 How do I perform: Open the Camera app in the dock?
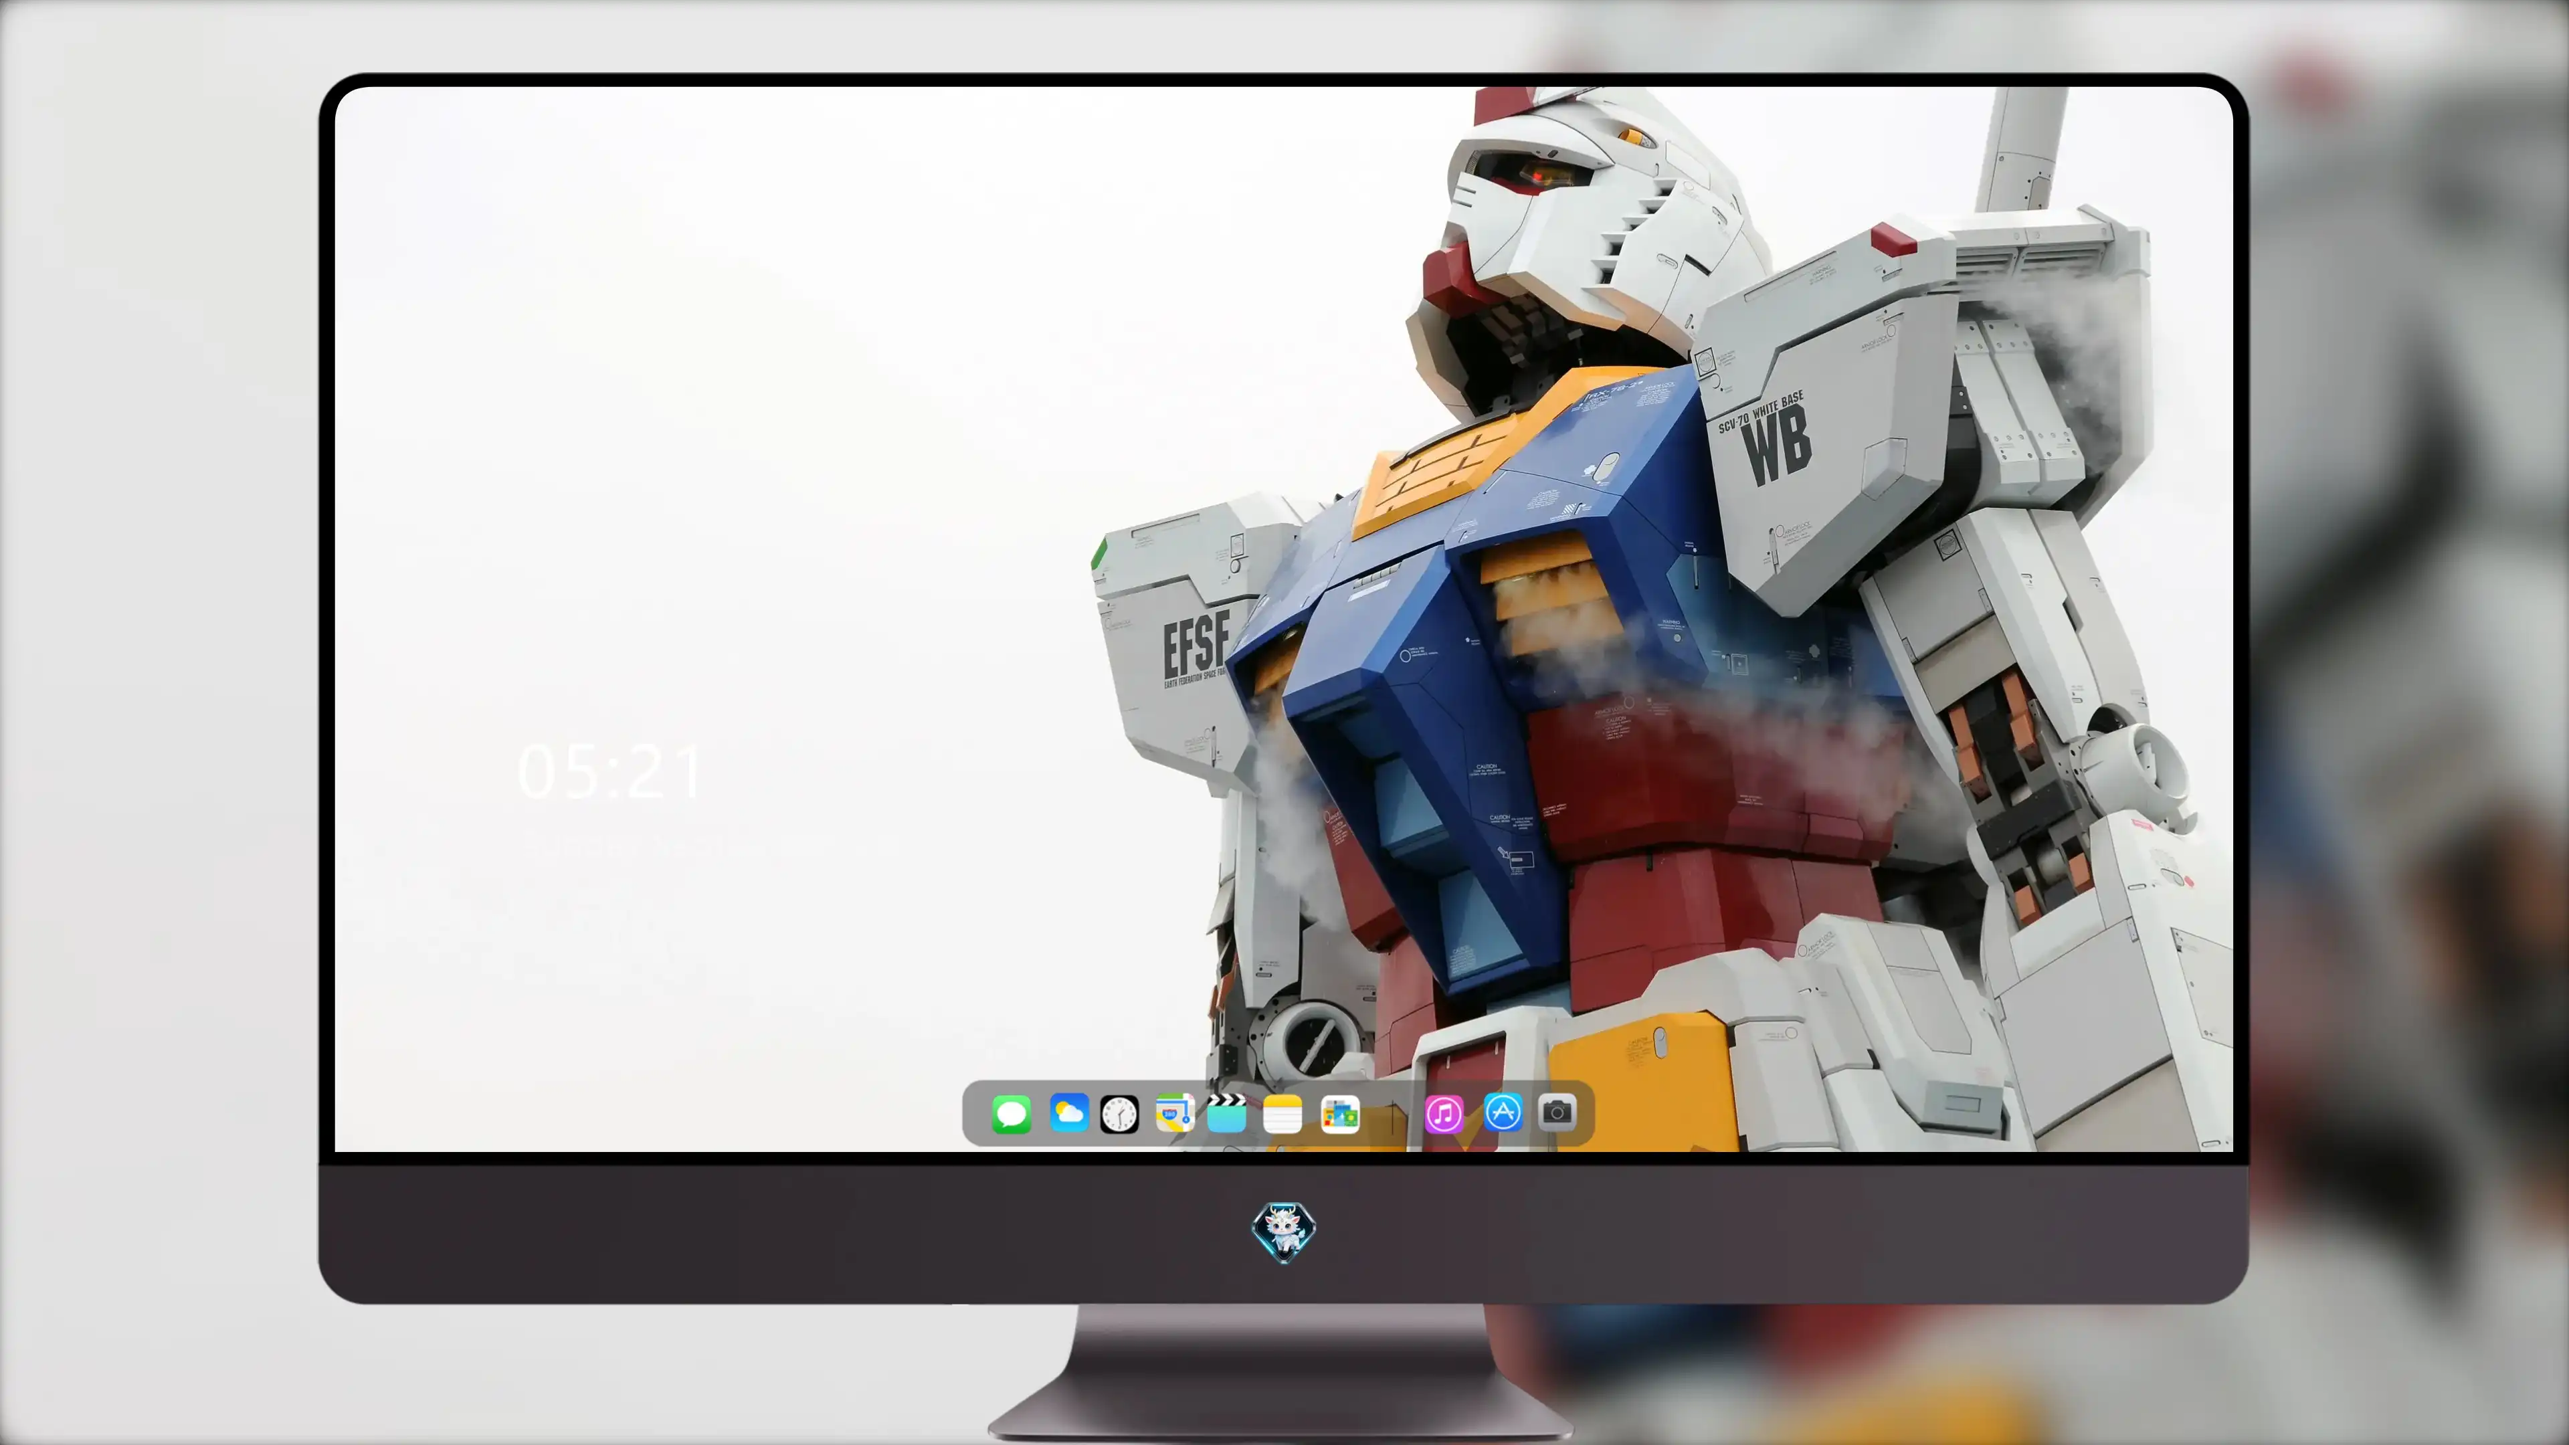[1557, 1112]
